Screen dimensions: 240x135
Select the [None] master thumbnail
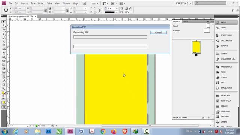point(208,25)
